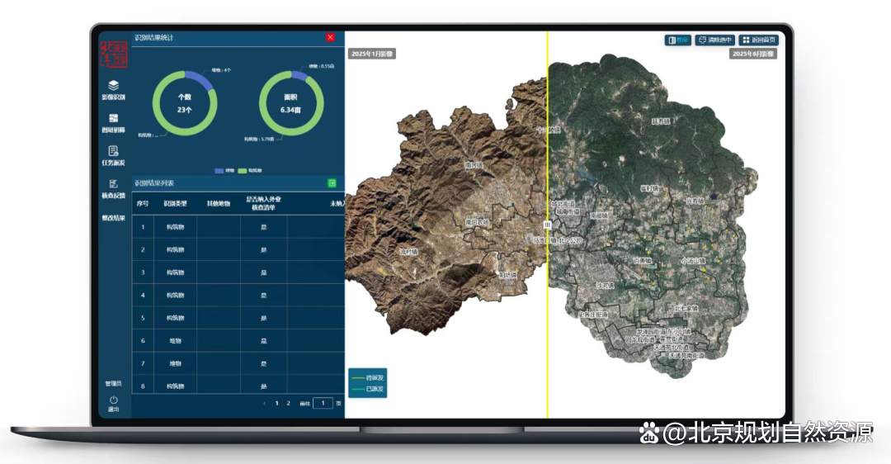The width and height of the screenshot is (891, 464).
Task: Toggle the 卷帘 swipe comparison button
Action: tap(678, 40)
